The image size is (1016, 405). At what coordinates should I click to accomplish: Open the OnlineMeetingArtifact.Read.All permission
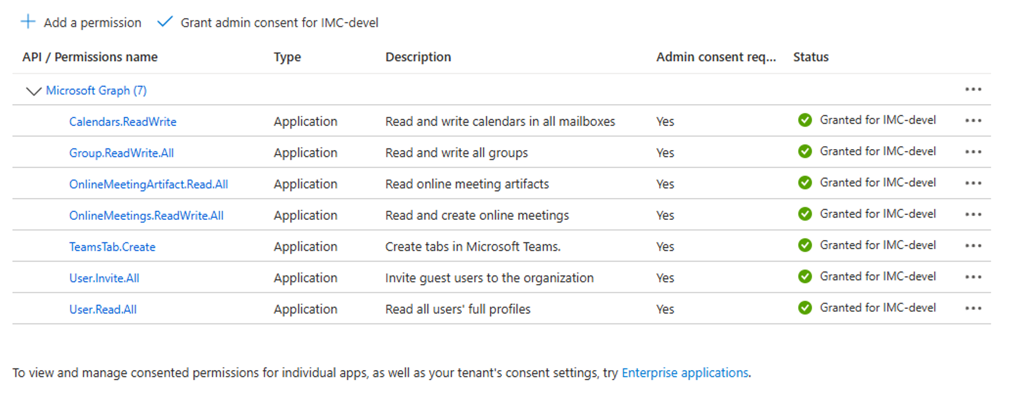click(148, 184)
